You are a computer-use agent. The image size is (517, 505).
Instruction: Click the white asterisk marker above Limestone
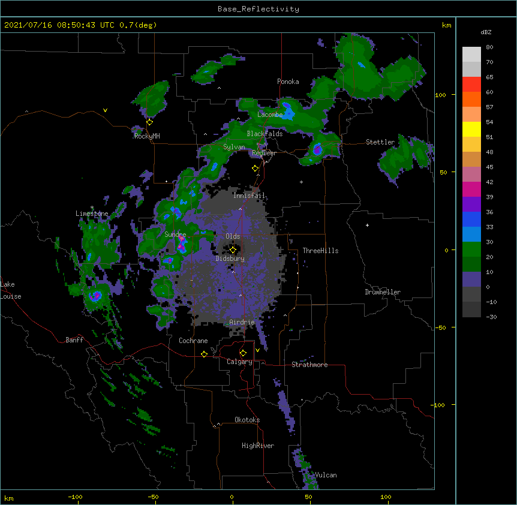coord(92,208)
